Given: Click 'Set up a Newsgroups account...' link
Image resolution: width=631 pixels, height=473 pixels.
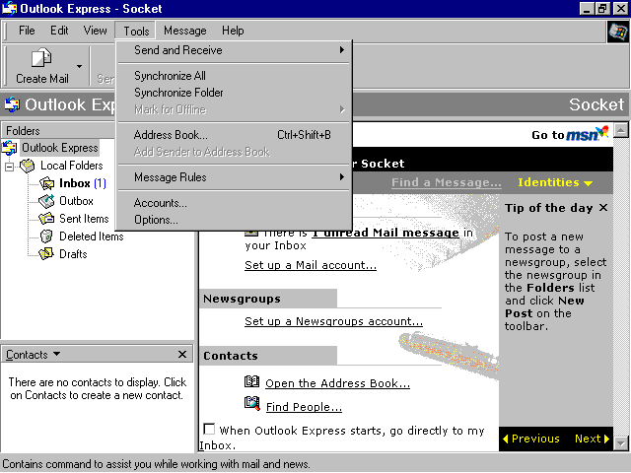Looking at the screenshot, I should pyautogui.click(x=333, y=321).
